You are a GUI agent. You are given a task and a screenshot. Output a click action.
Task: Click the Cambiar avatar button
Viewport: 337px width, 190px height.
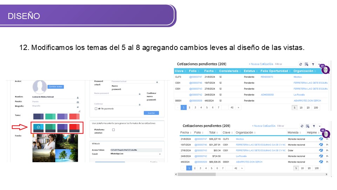(55, 87)
